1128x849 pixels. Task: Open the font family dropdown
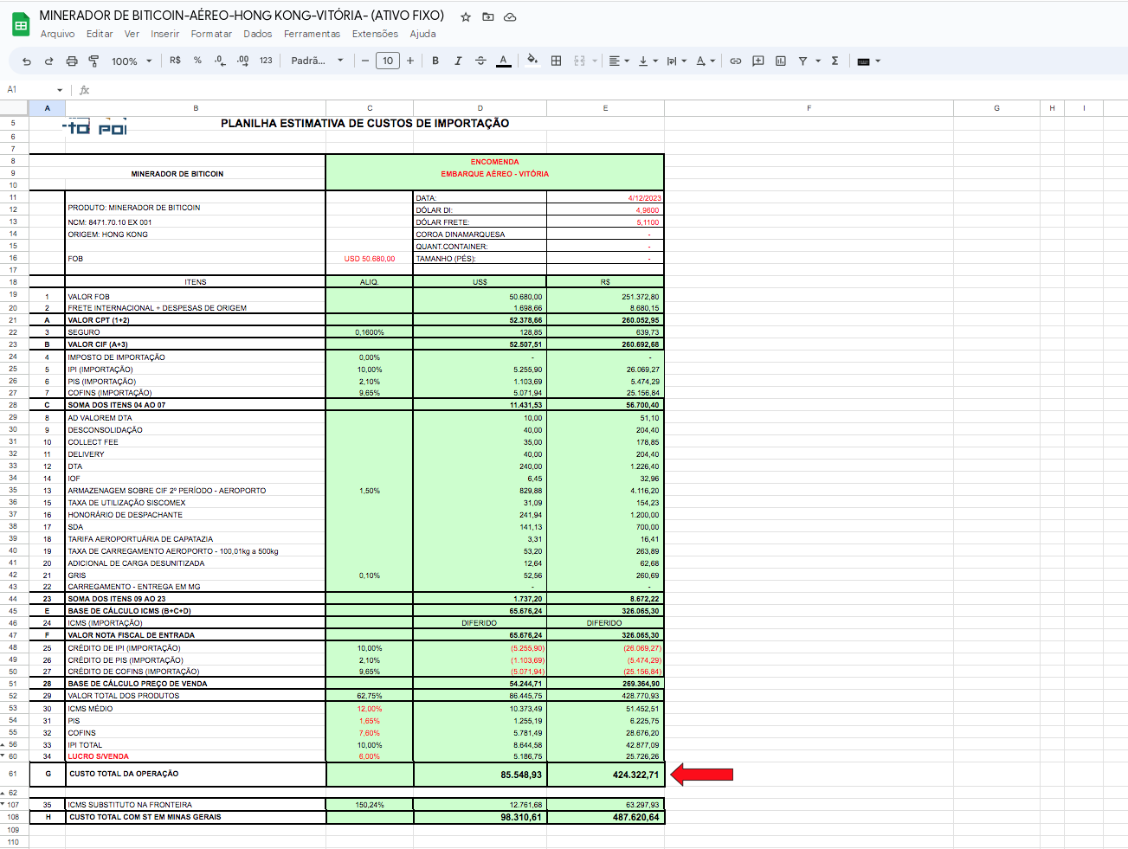coord(317,61)
